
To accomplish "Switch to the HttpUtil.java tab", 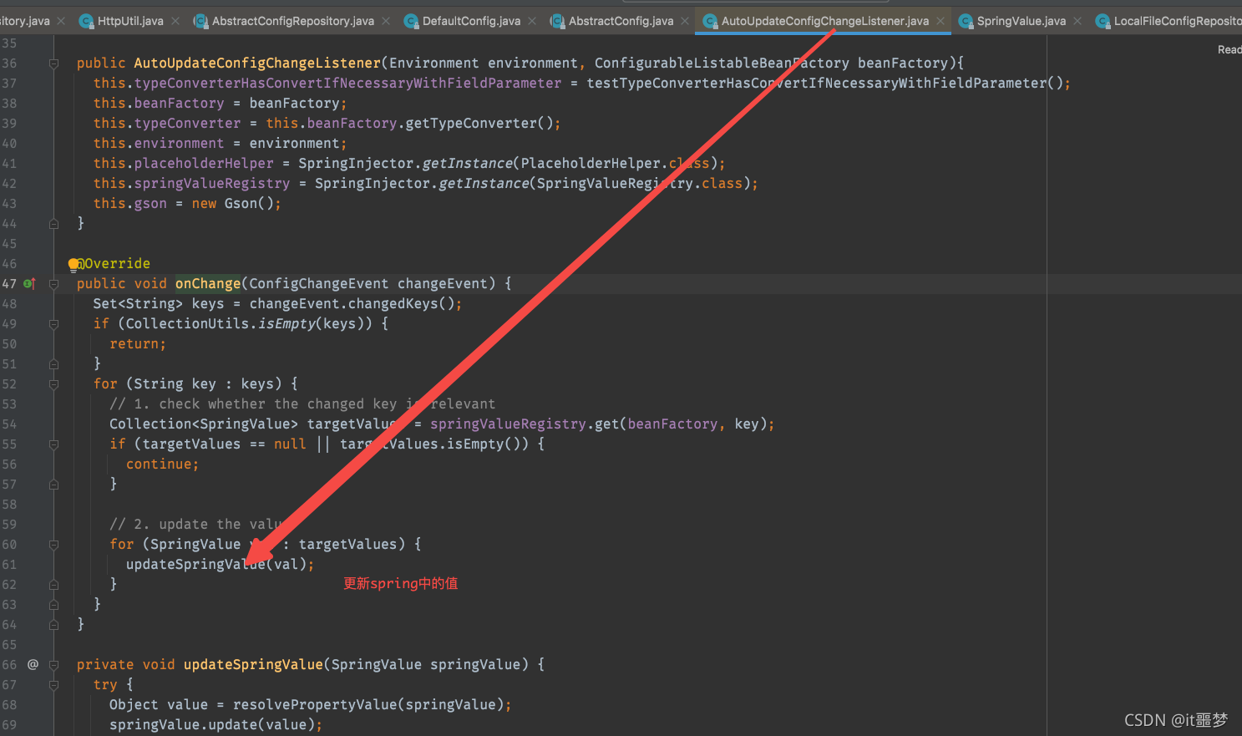I will [130, 21].
